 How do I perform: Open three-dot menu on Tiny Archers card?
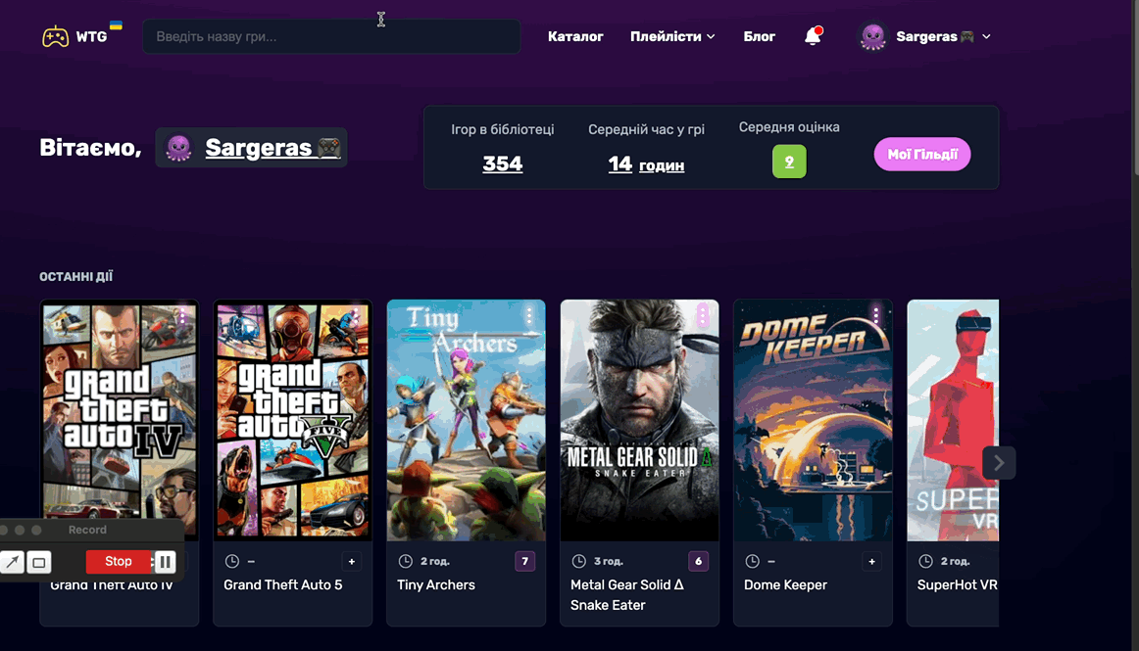coord(529,315)
